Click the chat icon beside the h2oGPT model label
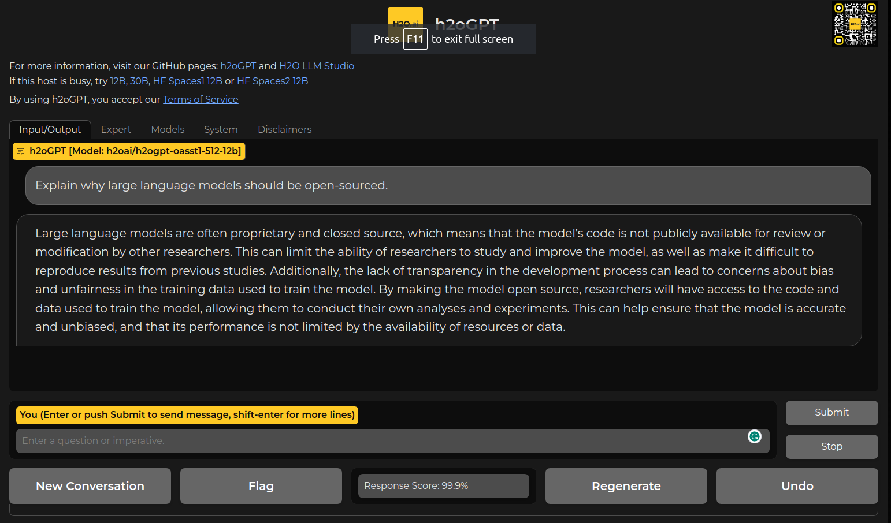891x523 pixels. point(21,151)
